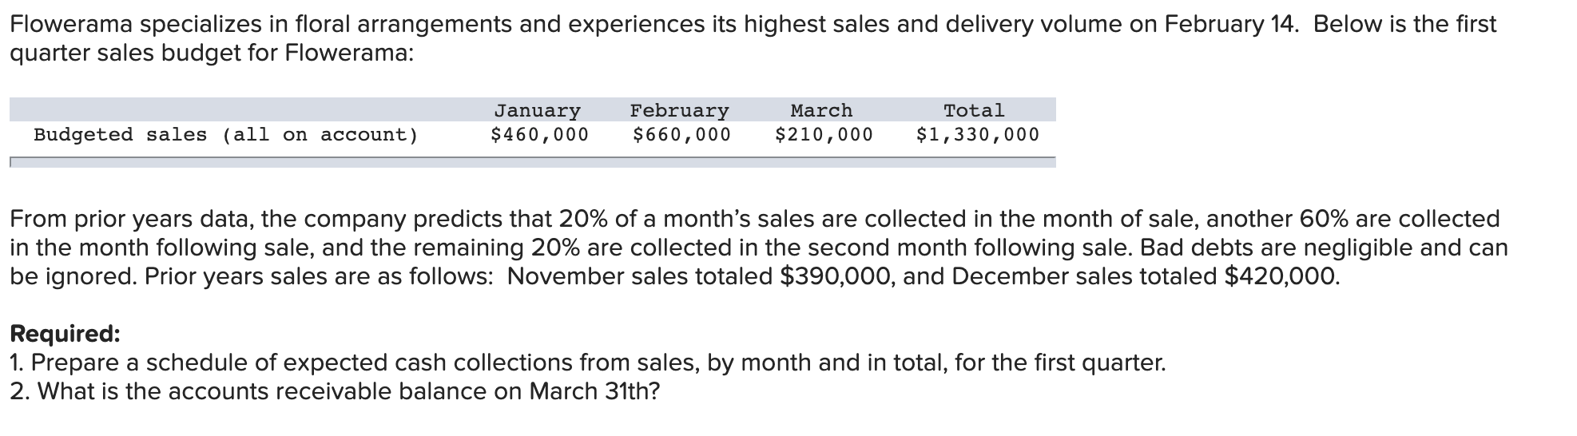Click the horizontal scrollbar beneath the table

pyautogui.click(x=532, y=162)
